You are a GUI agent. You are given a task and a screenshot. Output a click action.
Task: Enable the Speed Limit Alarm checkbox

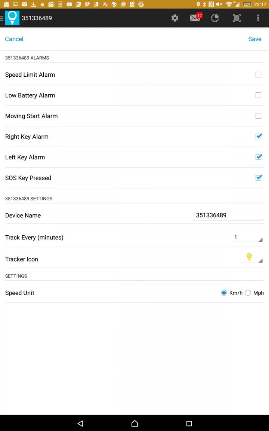coord(258,75)
